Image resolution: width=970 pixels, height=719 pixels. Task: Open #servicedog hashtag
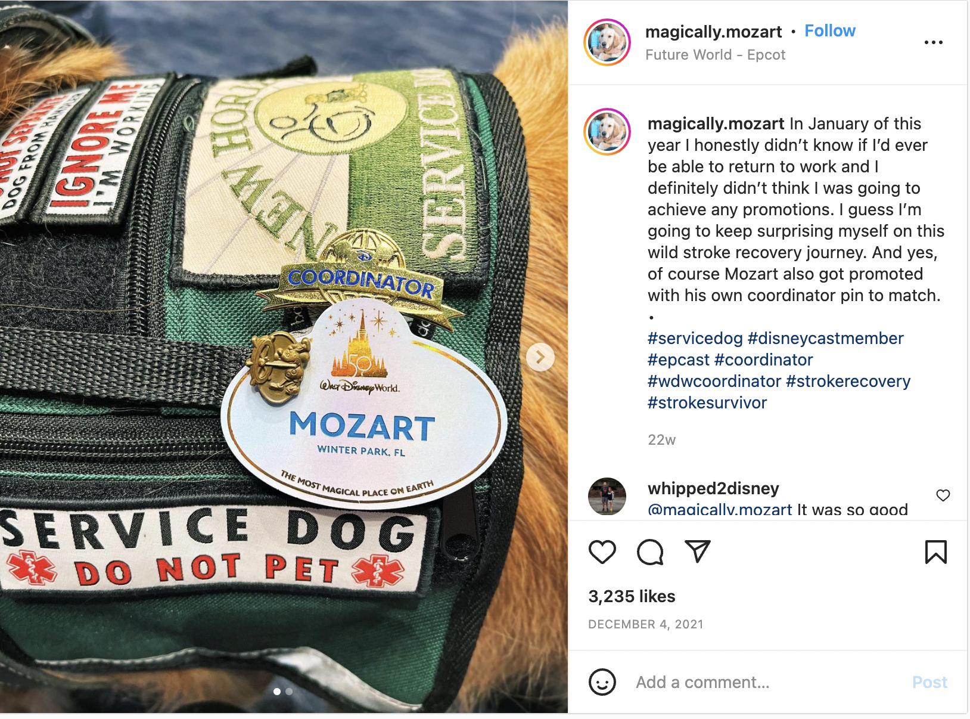pos(695,338)
